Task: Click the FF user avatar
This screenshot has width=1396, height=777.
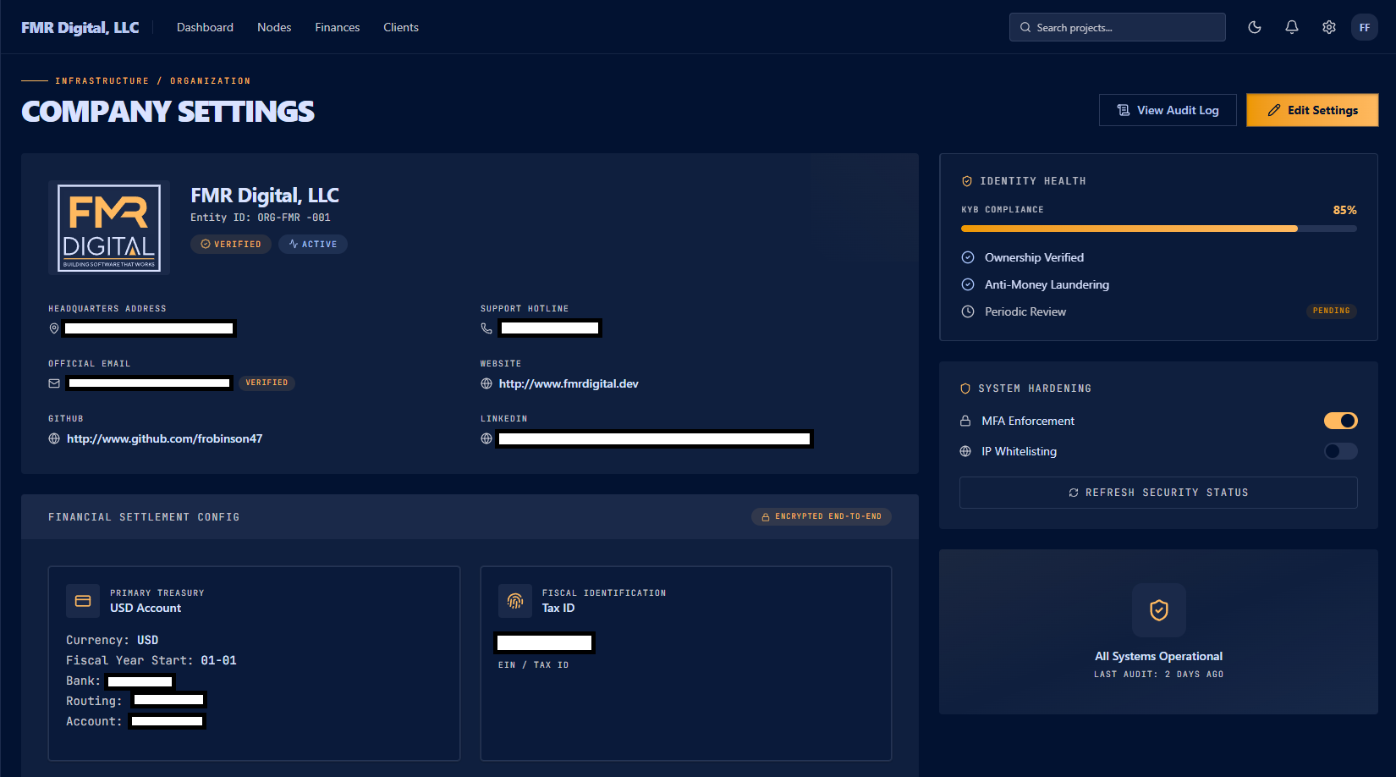Action: [1365, 27]
